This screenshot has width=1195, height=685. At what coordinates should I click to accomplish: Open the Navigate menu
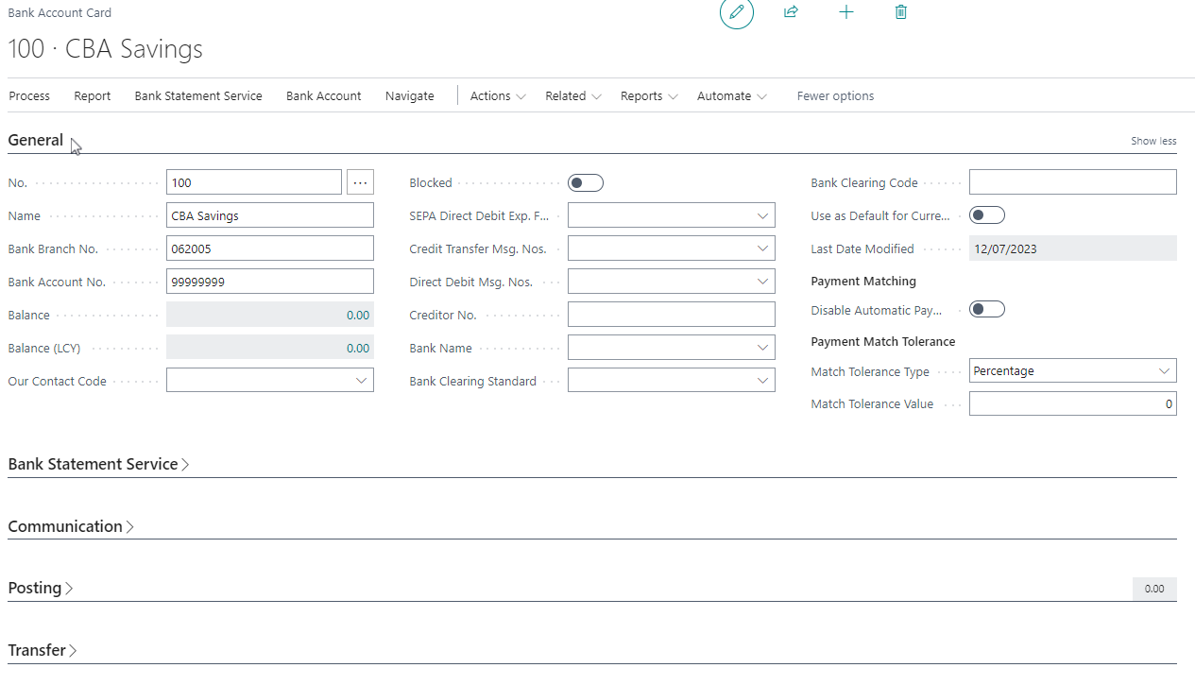(409, 96)
